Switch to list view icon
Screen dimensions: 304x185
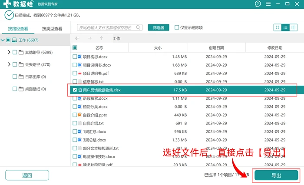click(285, 27)
